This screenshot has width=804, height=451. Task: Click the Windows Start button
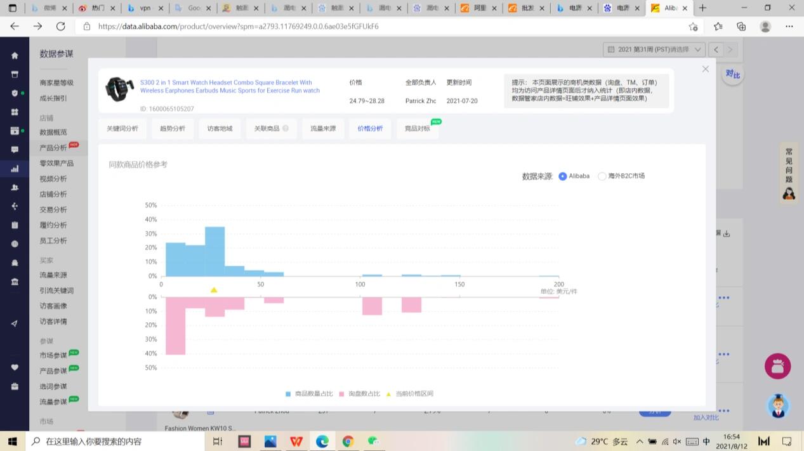(13, 441)
